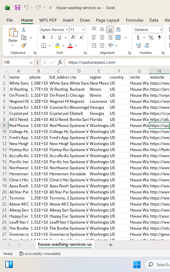Apply cell borders
This screenshot has width=170, height=272.
(x=44, y=45)
